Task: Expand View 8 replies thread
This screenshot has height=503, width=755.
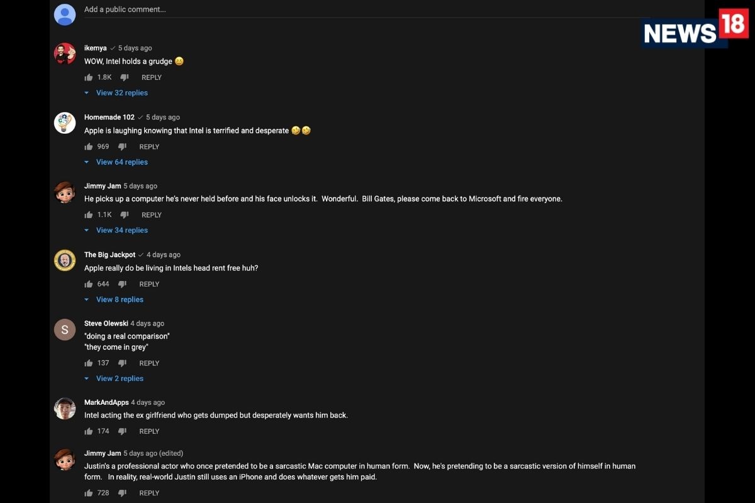Action: point(120,300)
